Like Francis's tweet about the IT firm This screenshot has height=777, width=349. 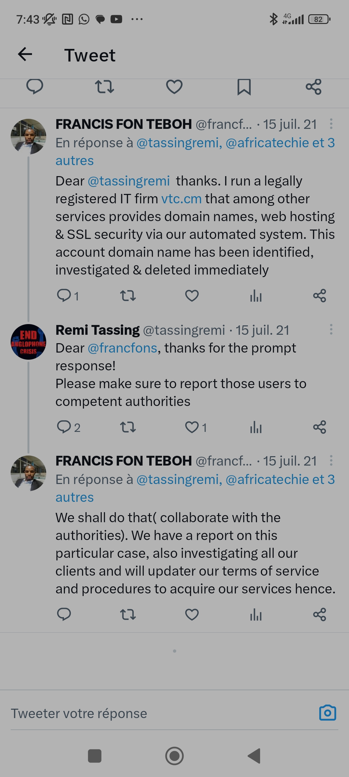192,296
